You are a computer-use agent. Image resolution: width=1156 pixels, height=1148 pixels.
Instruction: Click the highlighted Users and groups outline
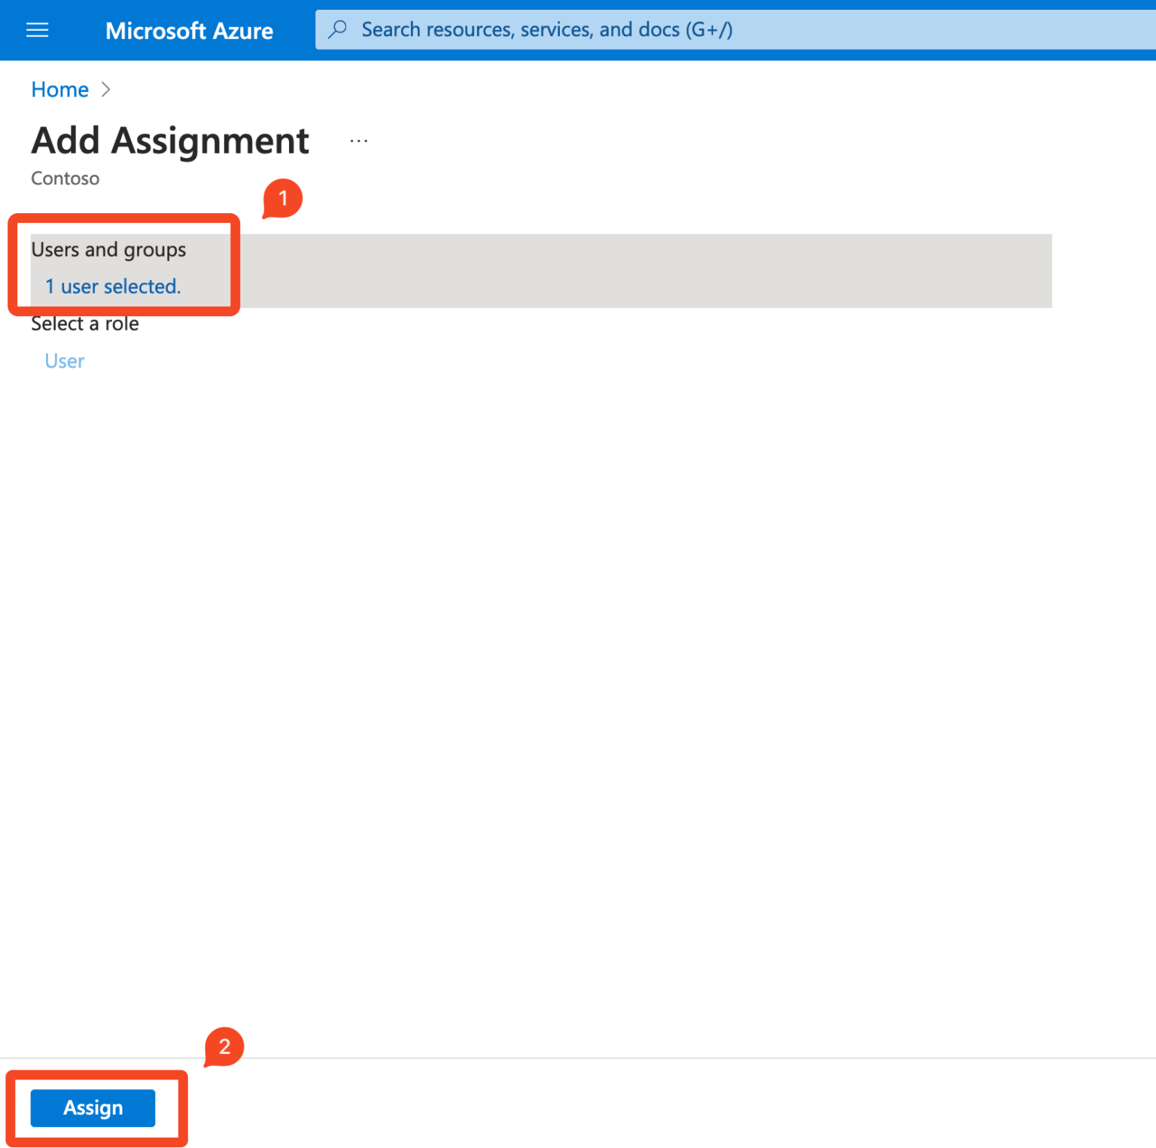[x=124, y=265]
